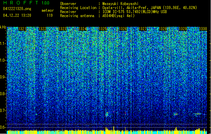Click the 1323 time marker label
Image resolution: width=211 pixels, height=134 pixels.
tap(62, 29)
